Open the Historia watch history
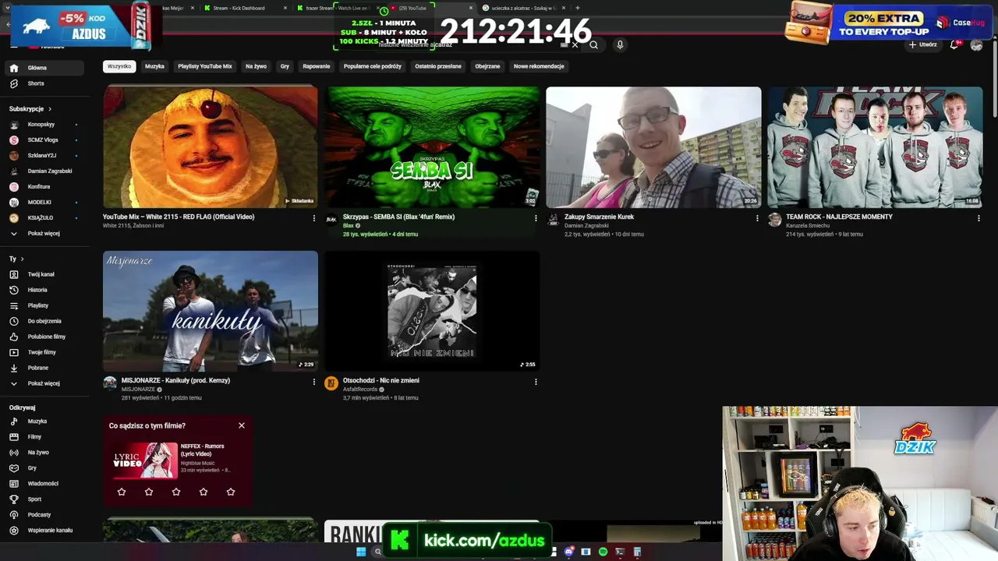This screenshot has height=561, width=998. click(45, 290)
